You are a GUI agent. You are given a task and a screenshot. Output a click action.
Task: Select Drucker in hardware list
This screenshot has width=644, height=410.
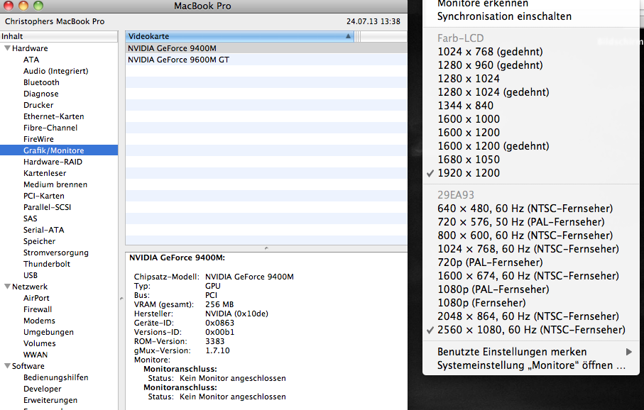(x=38, y=105)
